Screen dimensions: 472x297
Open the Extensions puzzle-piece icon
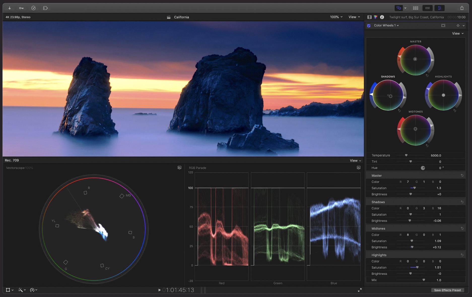tap(45, 8)
